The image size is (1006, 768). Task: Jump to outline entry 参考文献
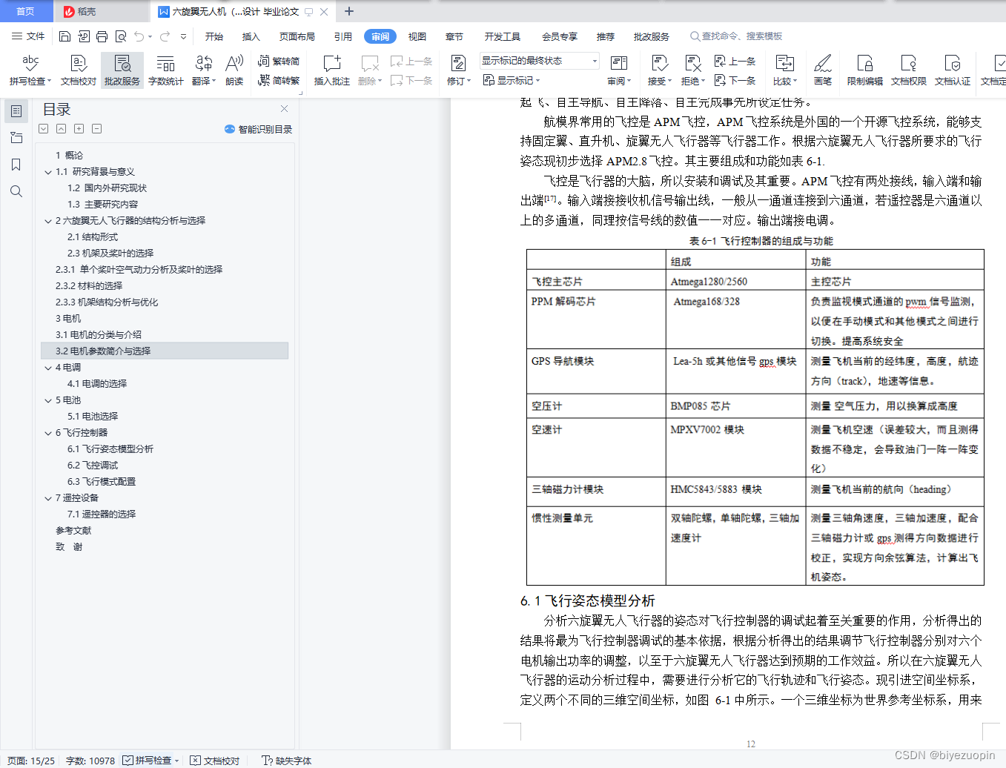click(73, 531)
